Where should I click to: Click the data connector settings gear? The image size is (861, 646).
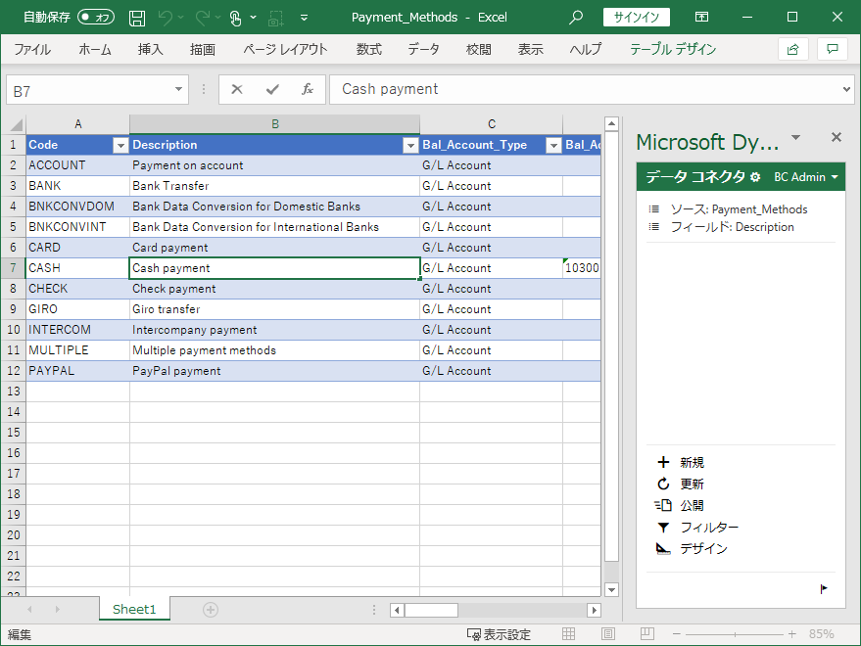pyautogui.click(x=755, y=177)
